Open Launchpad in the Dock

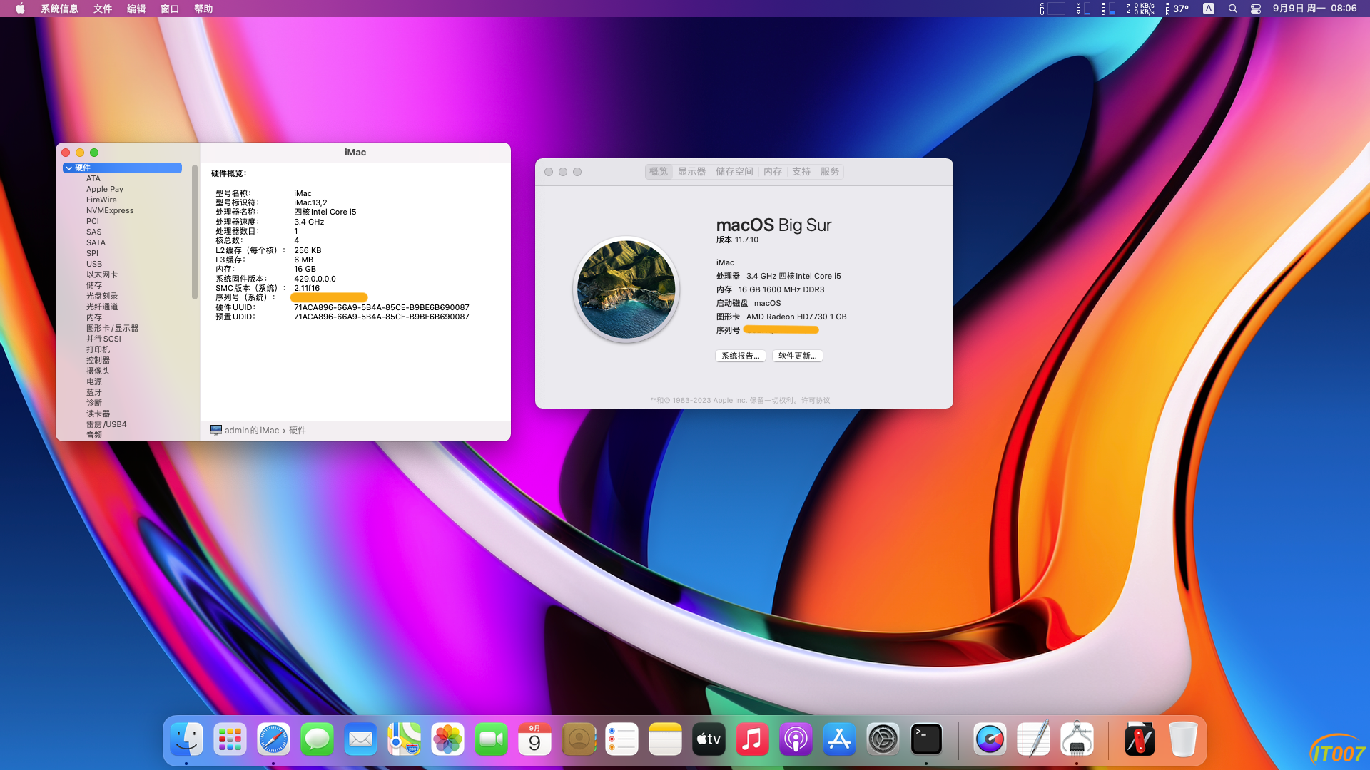click(230, 739)
